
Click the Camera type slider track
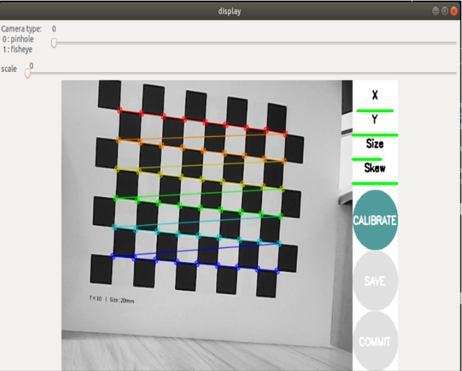255,43
